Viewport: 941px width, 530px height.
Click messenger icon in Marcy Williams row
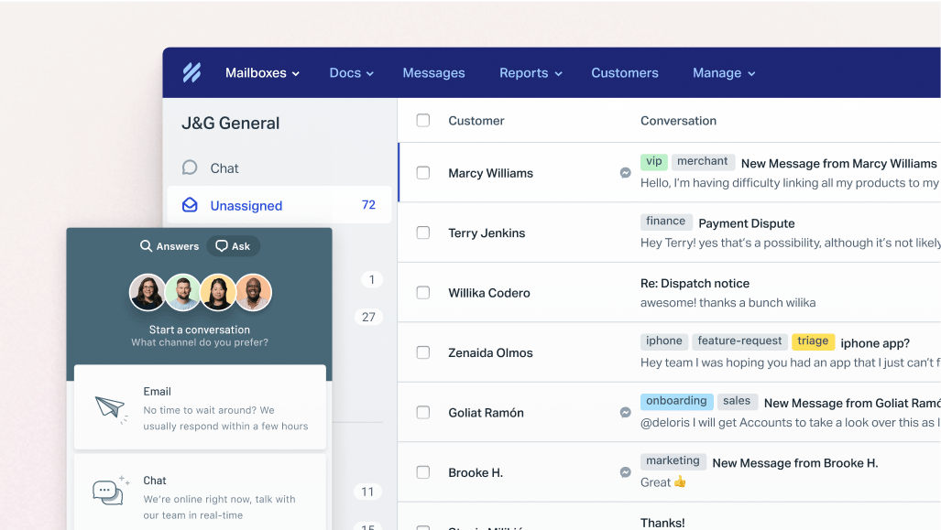[x=625, y=173]
